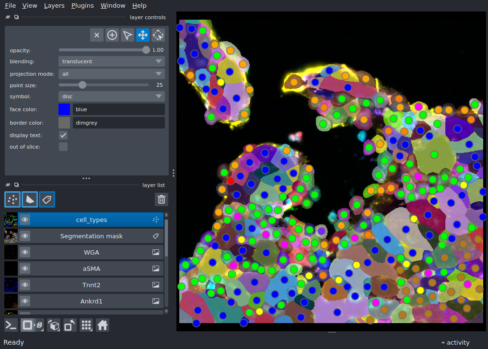
Task: Choose the select points tool
Action: click(128, 35)
